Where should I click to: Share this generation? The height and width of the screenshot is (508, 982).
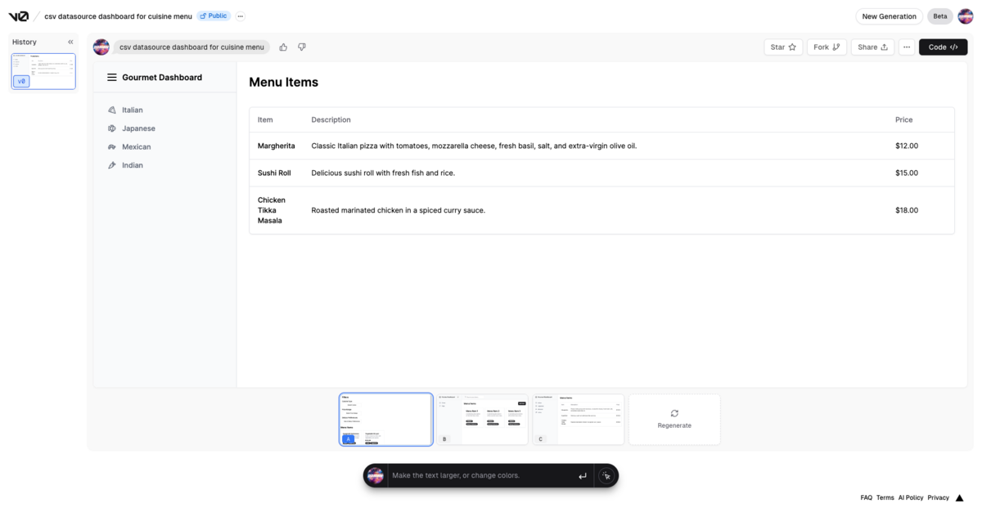(872, 47)
